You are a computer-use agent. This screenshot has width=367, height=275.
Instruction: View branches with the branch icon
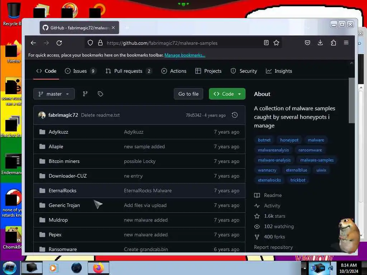pyautogui.click(x=85, y=94)
